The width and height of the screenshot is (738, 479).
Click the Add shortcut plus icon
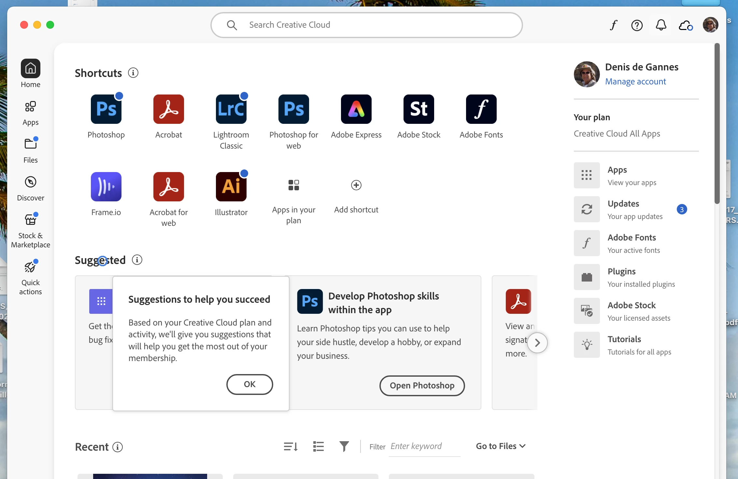point(356,185)
